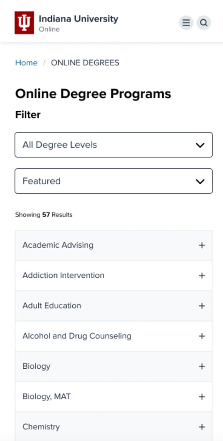Click the Indiana University trident logo

pos(24,23)
